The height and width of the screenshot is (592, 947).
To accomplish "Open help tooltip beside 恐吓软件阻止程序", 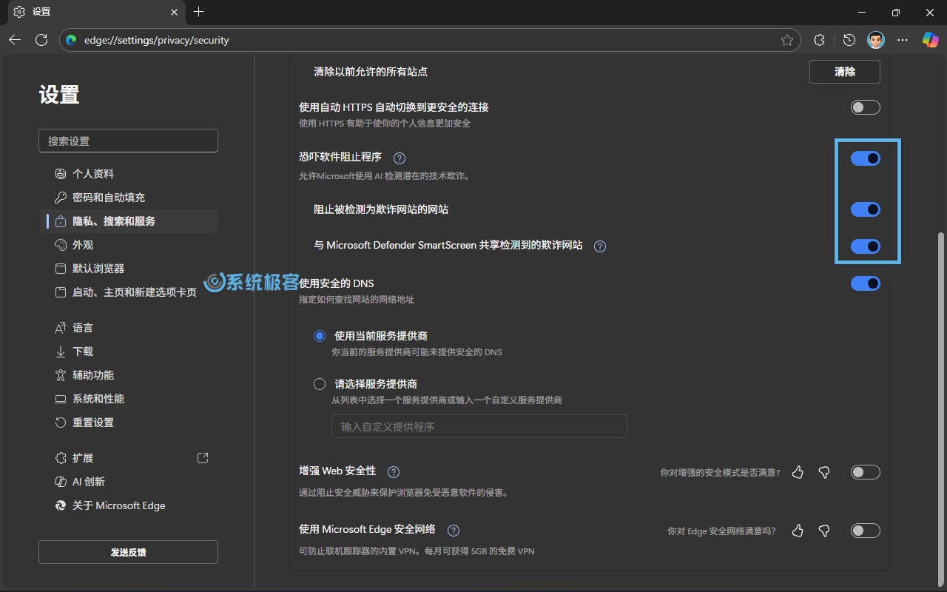I will click(399, 157).
